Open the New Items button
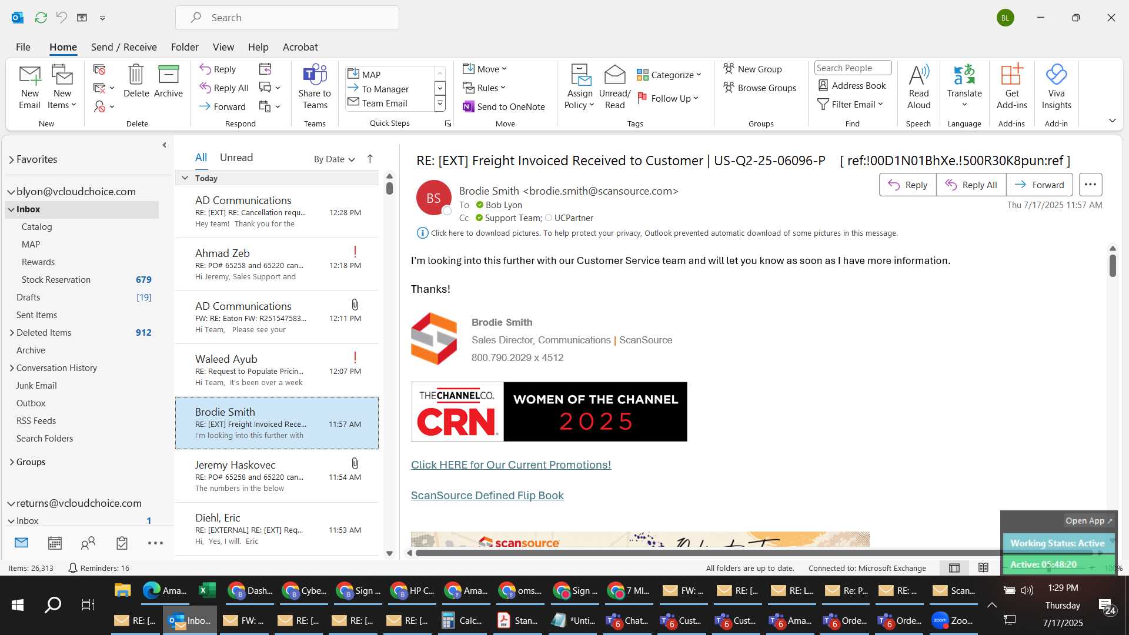 tap(62, 87)
